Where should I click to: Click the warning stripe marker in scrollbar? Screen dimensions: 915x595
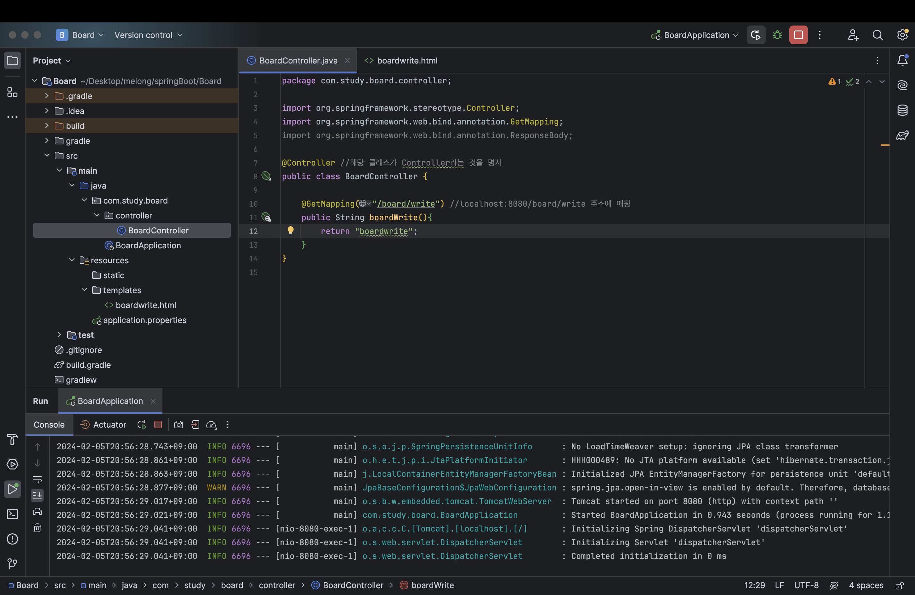tap(884, 145)
